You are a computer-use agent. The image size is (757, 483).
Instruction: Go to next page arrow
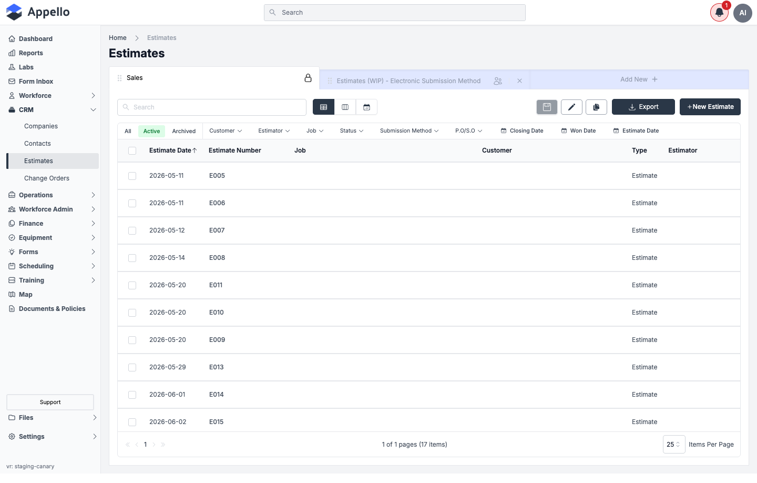(154, 445)
